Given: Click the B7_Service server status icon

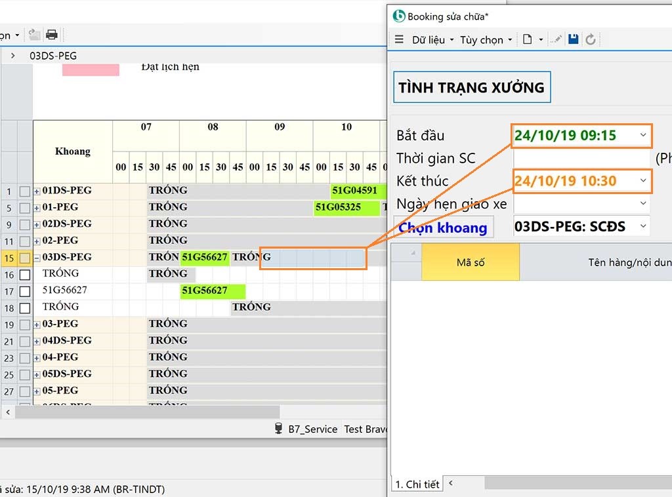Looking at the screenshot, I should coord(278,429).
